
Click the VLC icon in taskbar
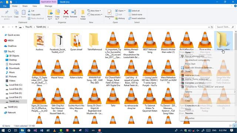(x=54, y=130)
